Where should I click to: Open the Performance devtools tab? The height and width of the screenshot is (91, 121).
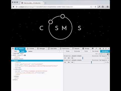(65, 49)
